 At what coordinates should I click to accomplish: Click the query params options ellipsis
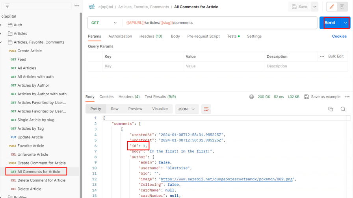pos(322,56)
